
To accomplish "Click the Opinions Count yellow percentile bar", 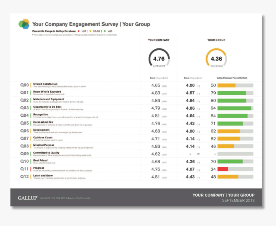I will tap(235, 139).
